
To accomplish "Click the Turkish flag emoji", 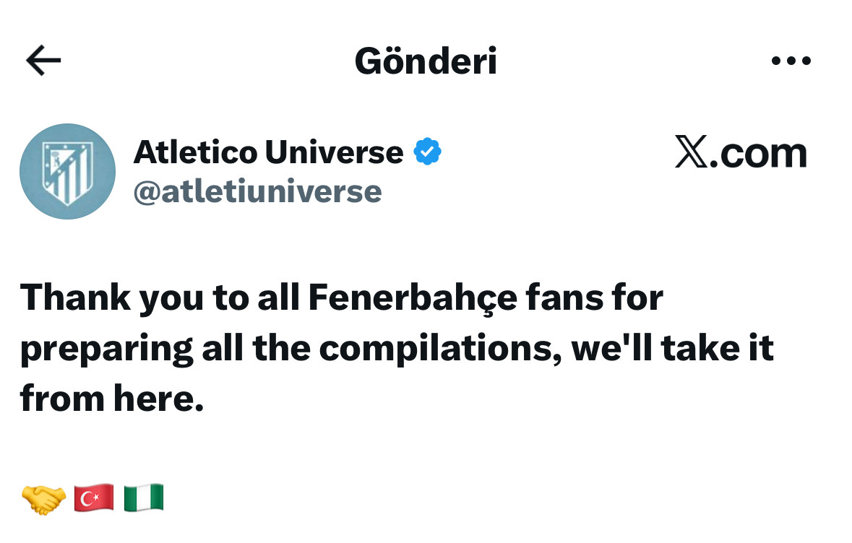I will click(94, 498).
